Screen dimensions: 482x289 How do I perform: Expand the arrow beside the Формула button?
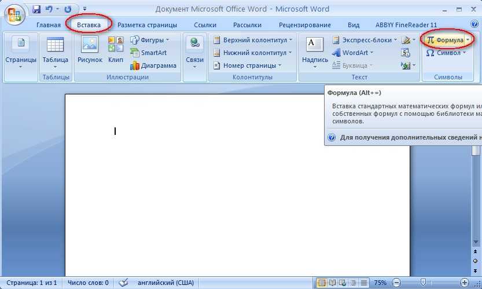pos(468,40)
